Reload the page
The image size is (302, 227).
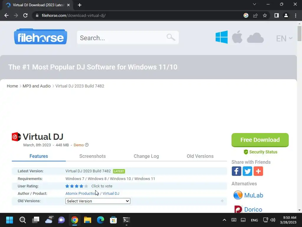click(25, 15)
